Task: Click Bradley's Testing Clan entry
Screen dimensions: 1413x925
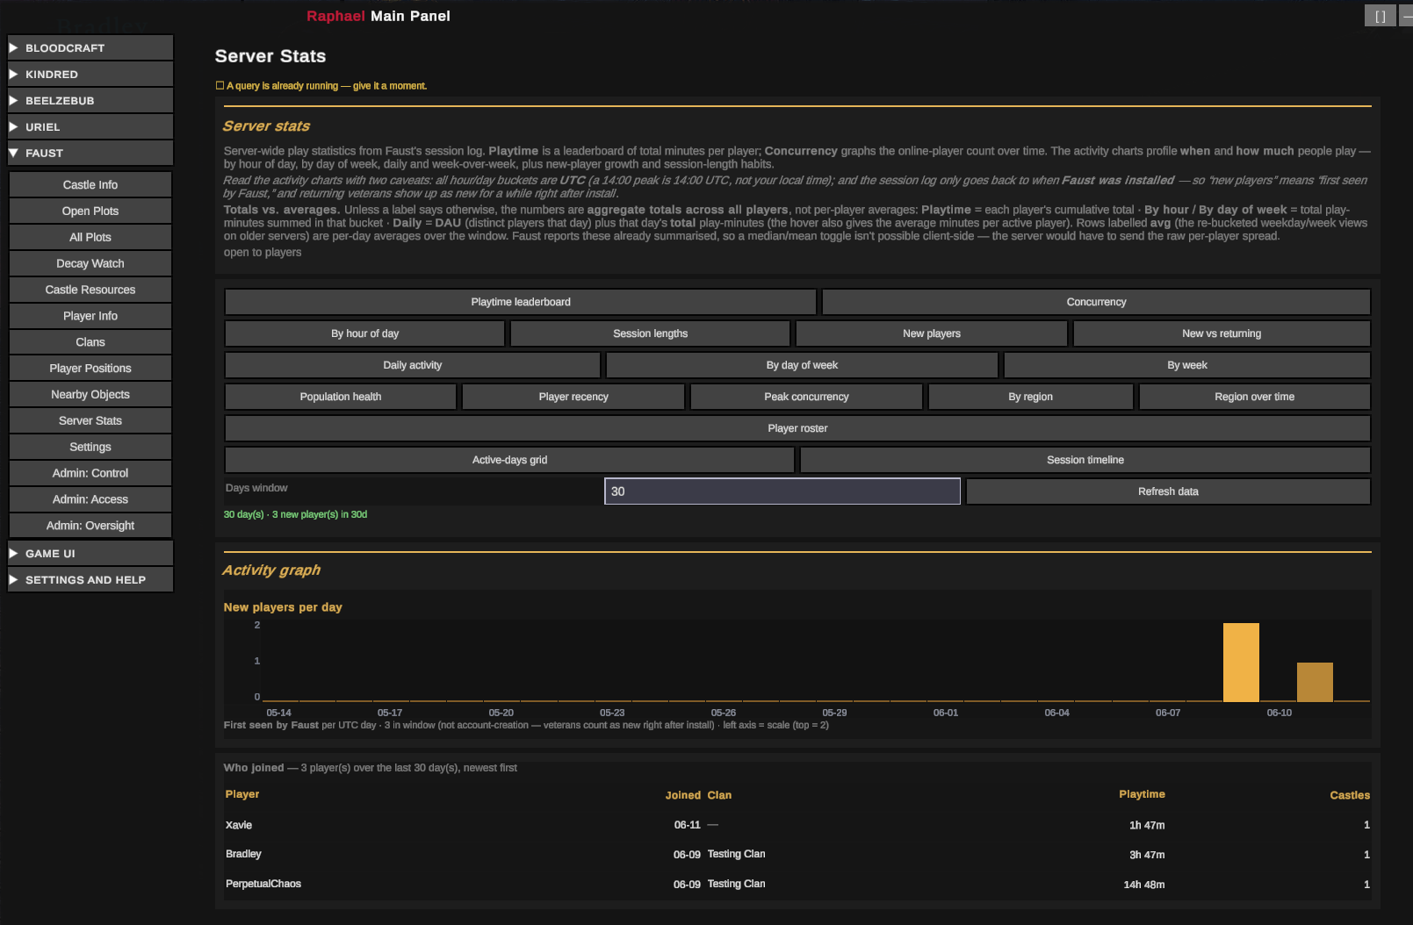Action: (736, 854)
